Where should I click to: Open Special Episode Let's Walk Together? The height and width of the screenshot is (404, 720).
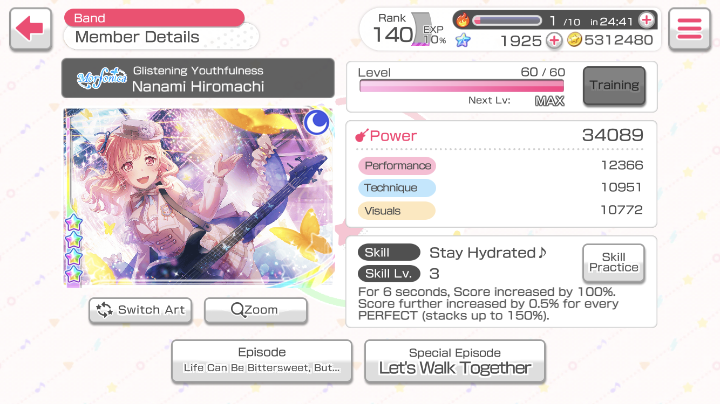455,360
